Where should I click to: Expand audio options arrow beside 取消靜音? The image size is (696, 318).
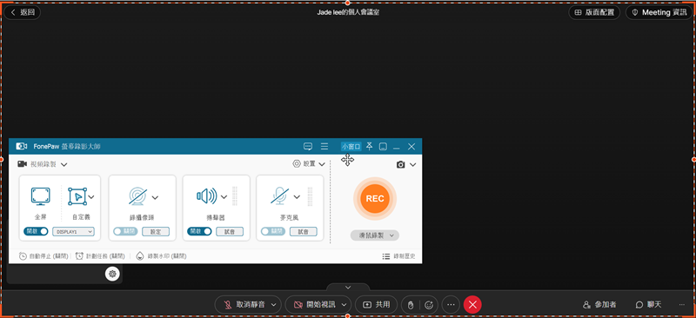tap(274, 305)
